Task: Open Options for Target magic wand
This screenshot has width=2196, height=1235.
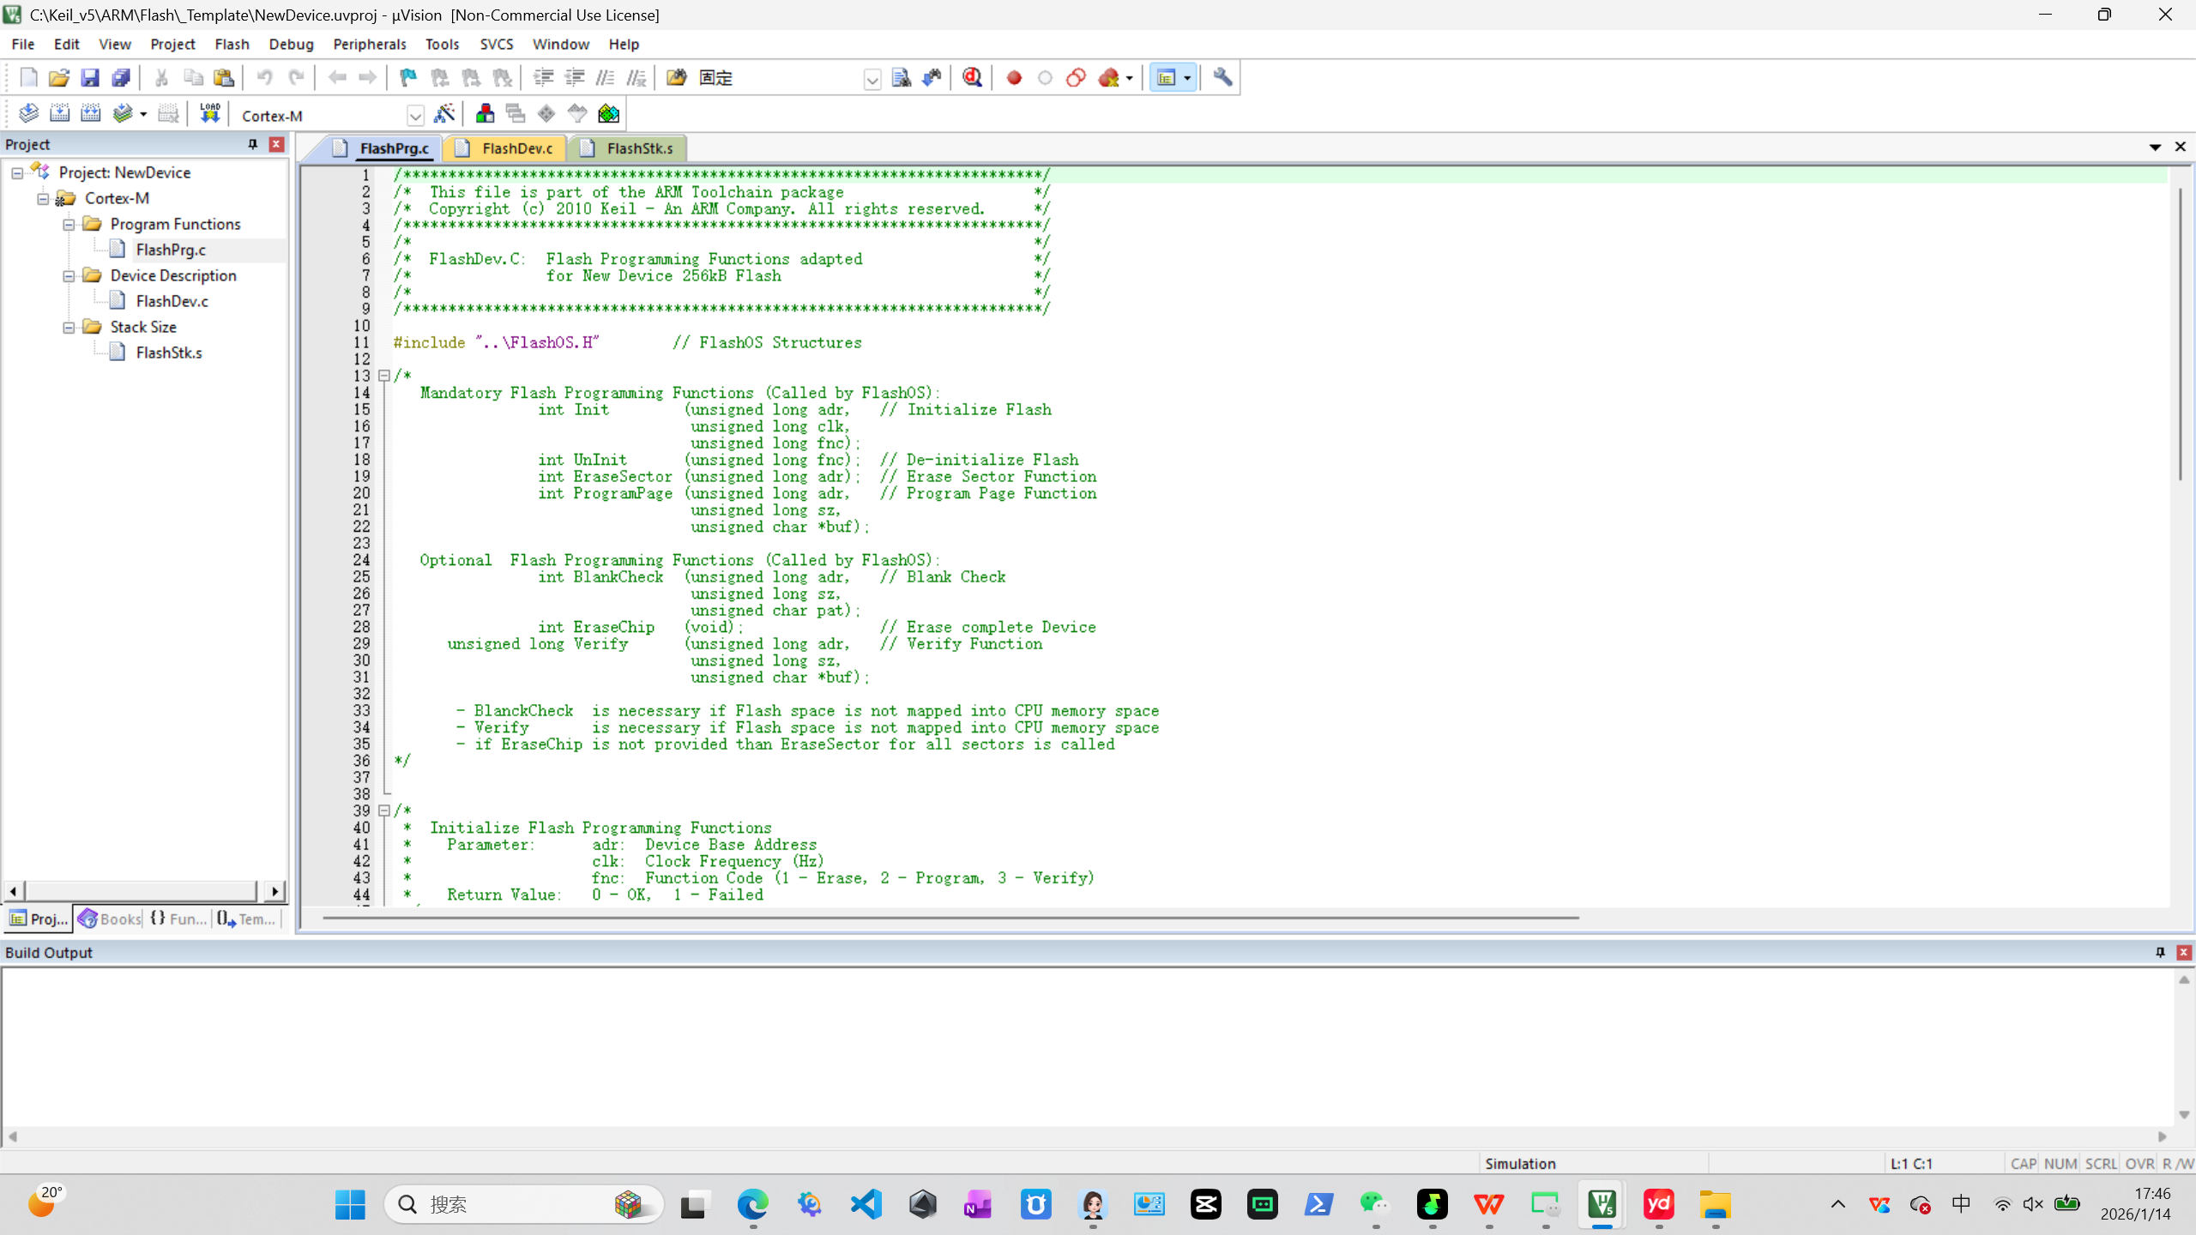Action: pyautogui.click(x=444, y=114)
